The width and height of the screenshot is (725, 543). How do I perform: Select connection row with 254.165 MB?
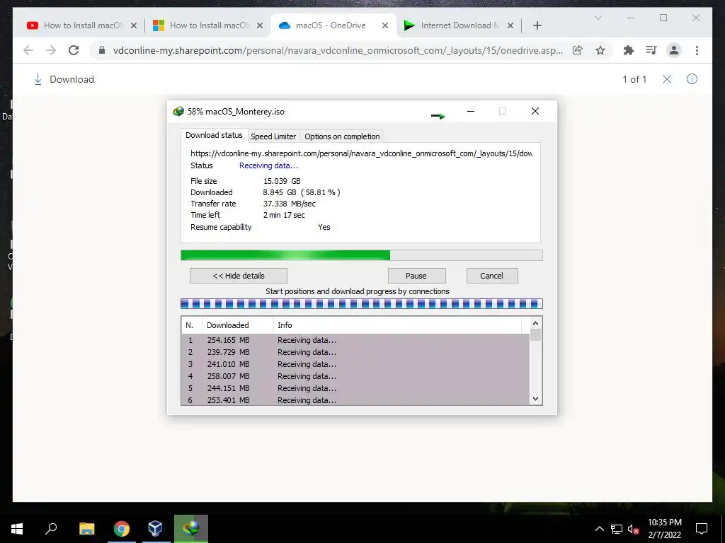pyautogui.click(x=355, y=340)
